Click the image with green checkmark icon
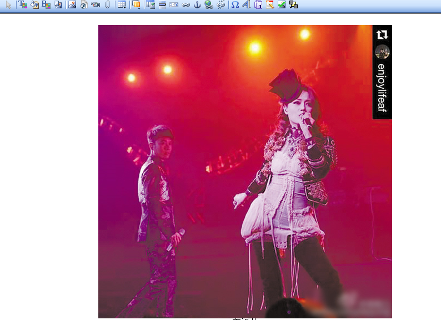The height and width of the screenshot is (320, 441). 282,5
